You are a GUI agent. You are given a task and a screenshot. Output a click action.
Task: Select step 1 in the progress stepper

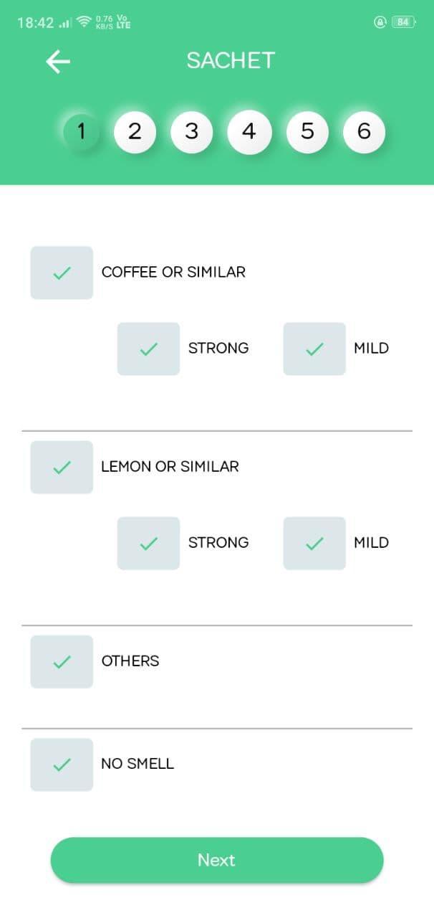81,131
